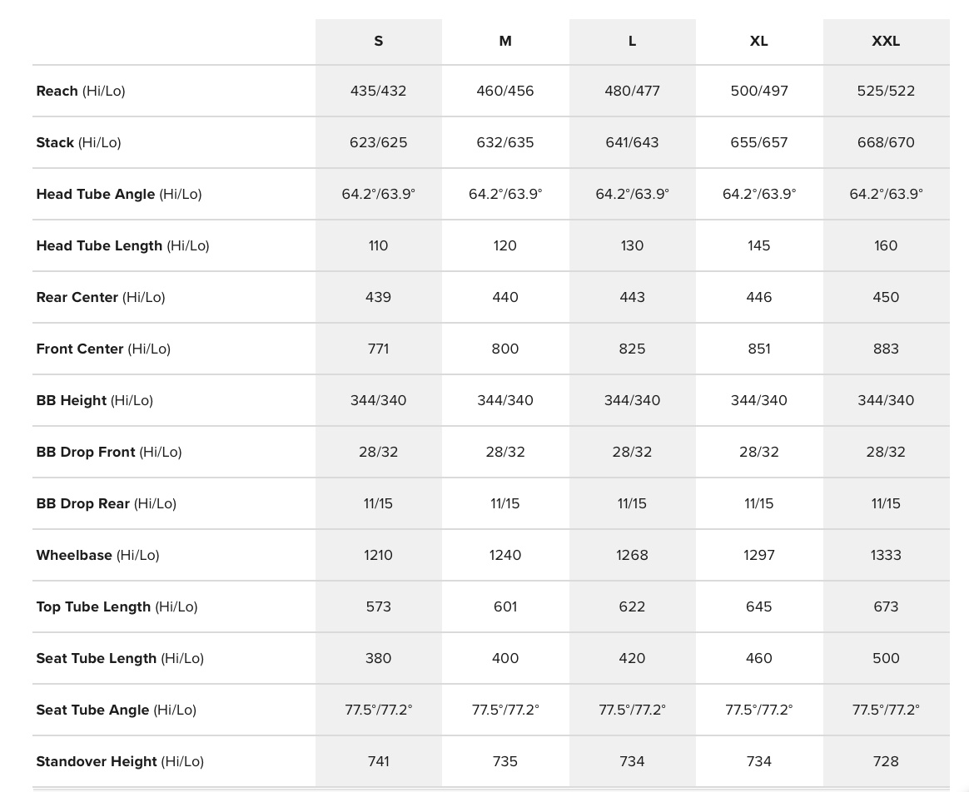Select the XL size column header
969x792 pixels.
click(x=758, y=41)
